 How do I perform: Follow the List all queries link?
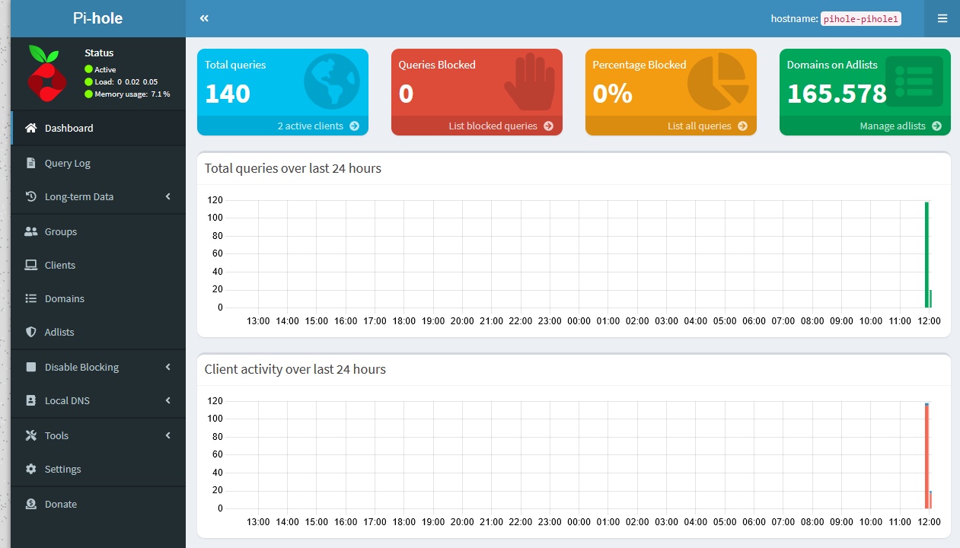[671, 126]
